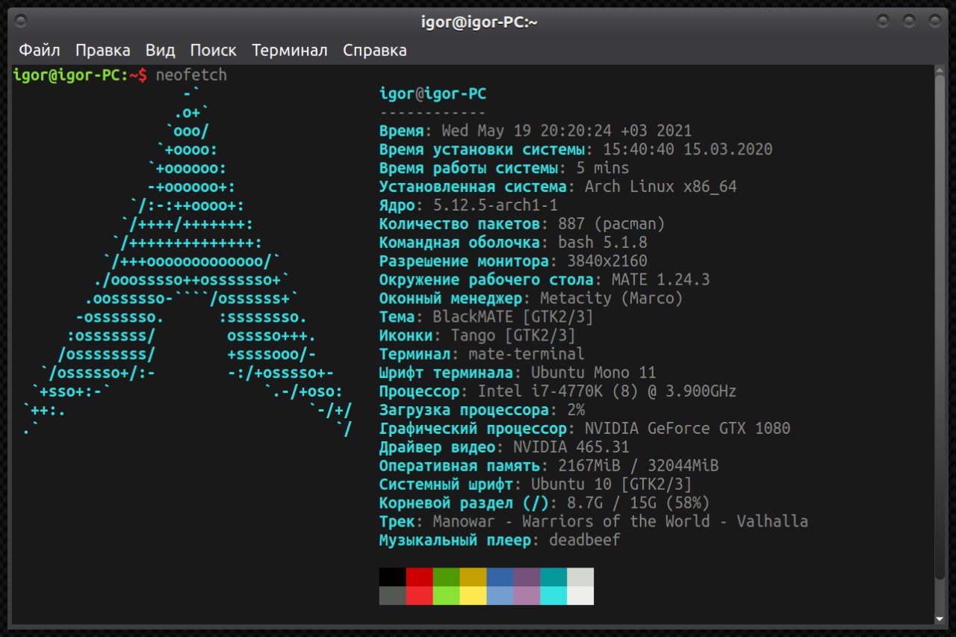
Task: Click the white color swatch
Action: point(581,595)
